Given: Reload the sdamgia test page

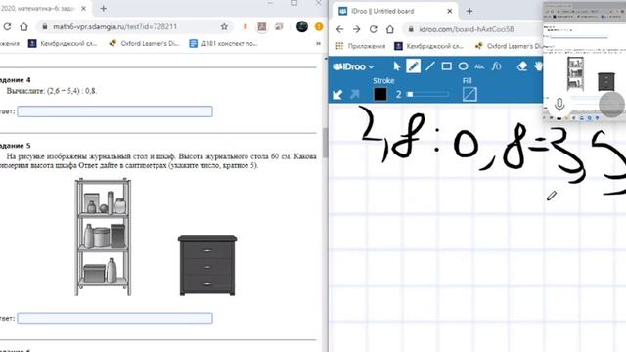Looking at the screenshot, I should point(7,26).
